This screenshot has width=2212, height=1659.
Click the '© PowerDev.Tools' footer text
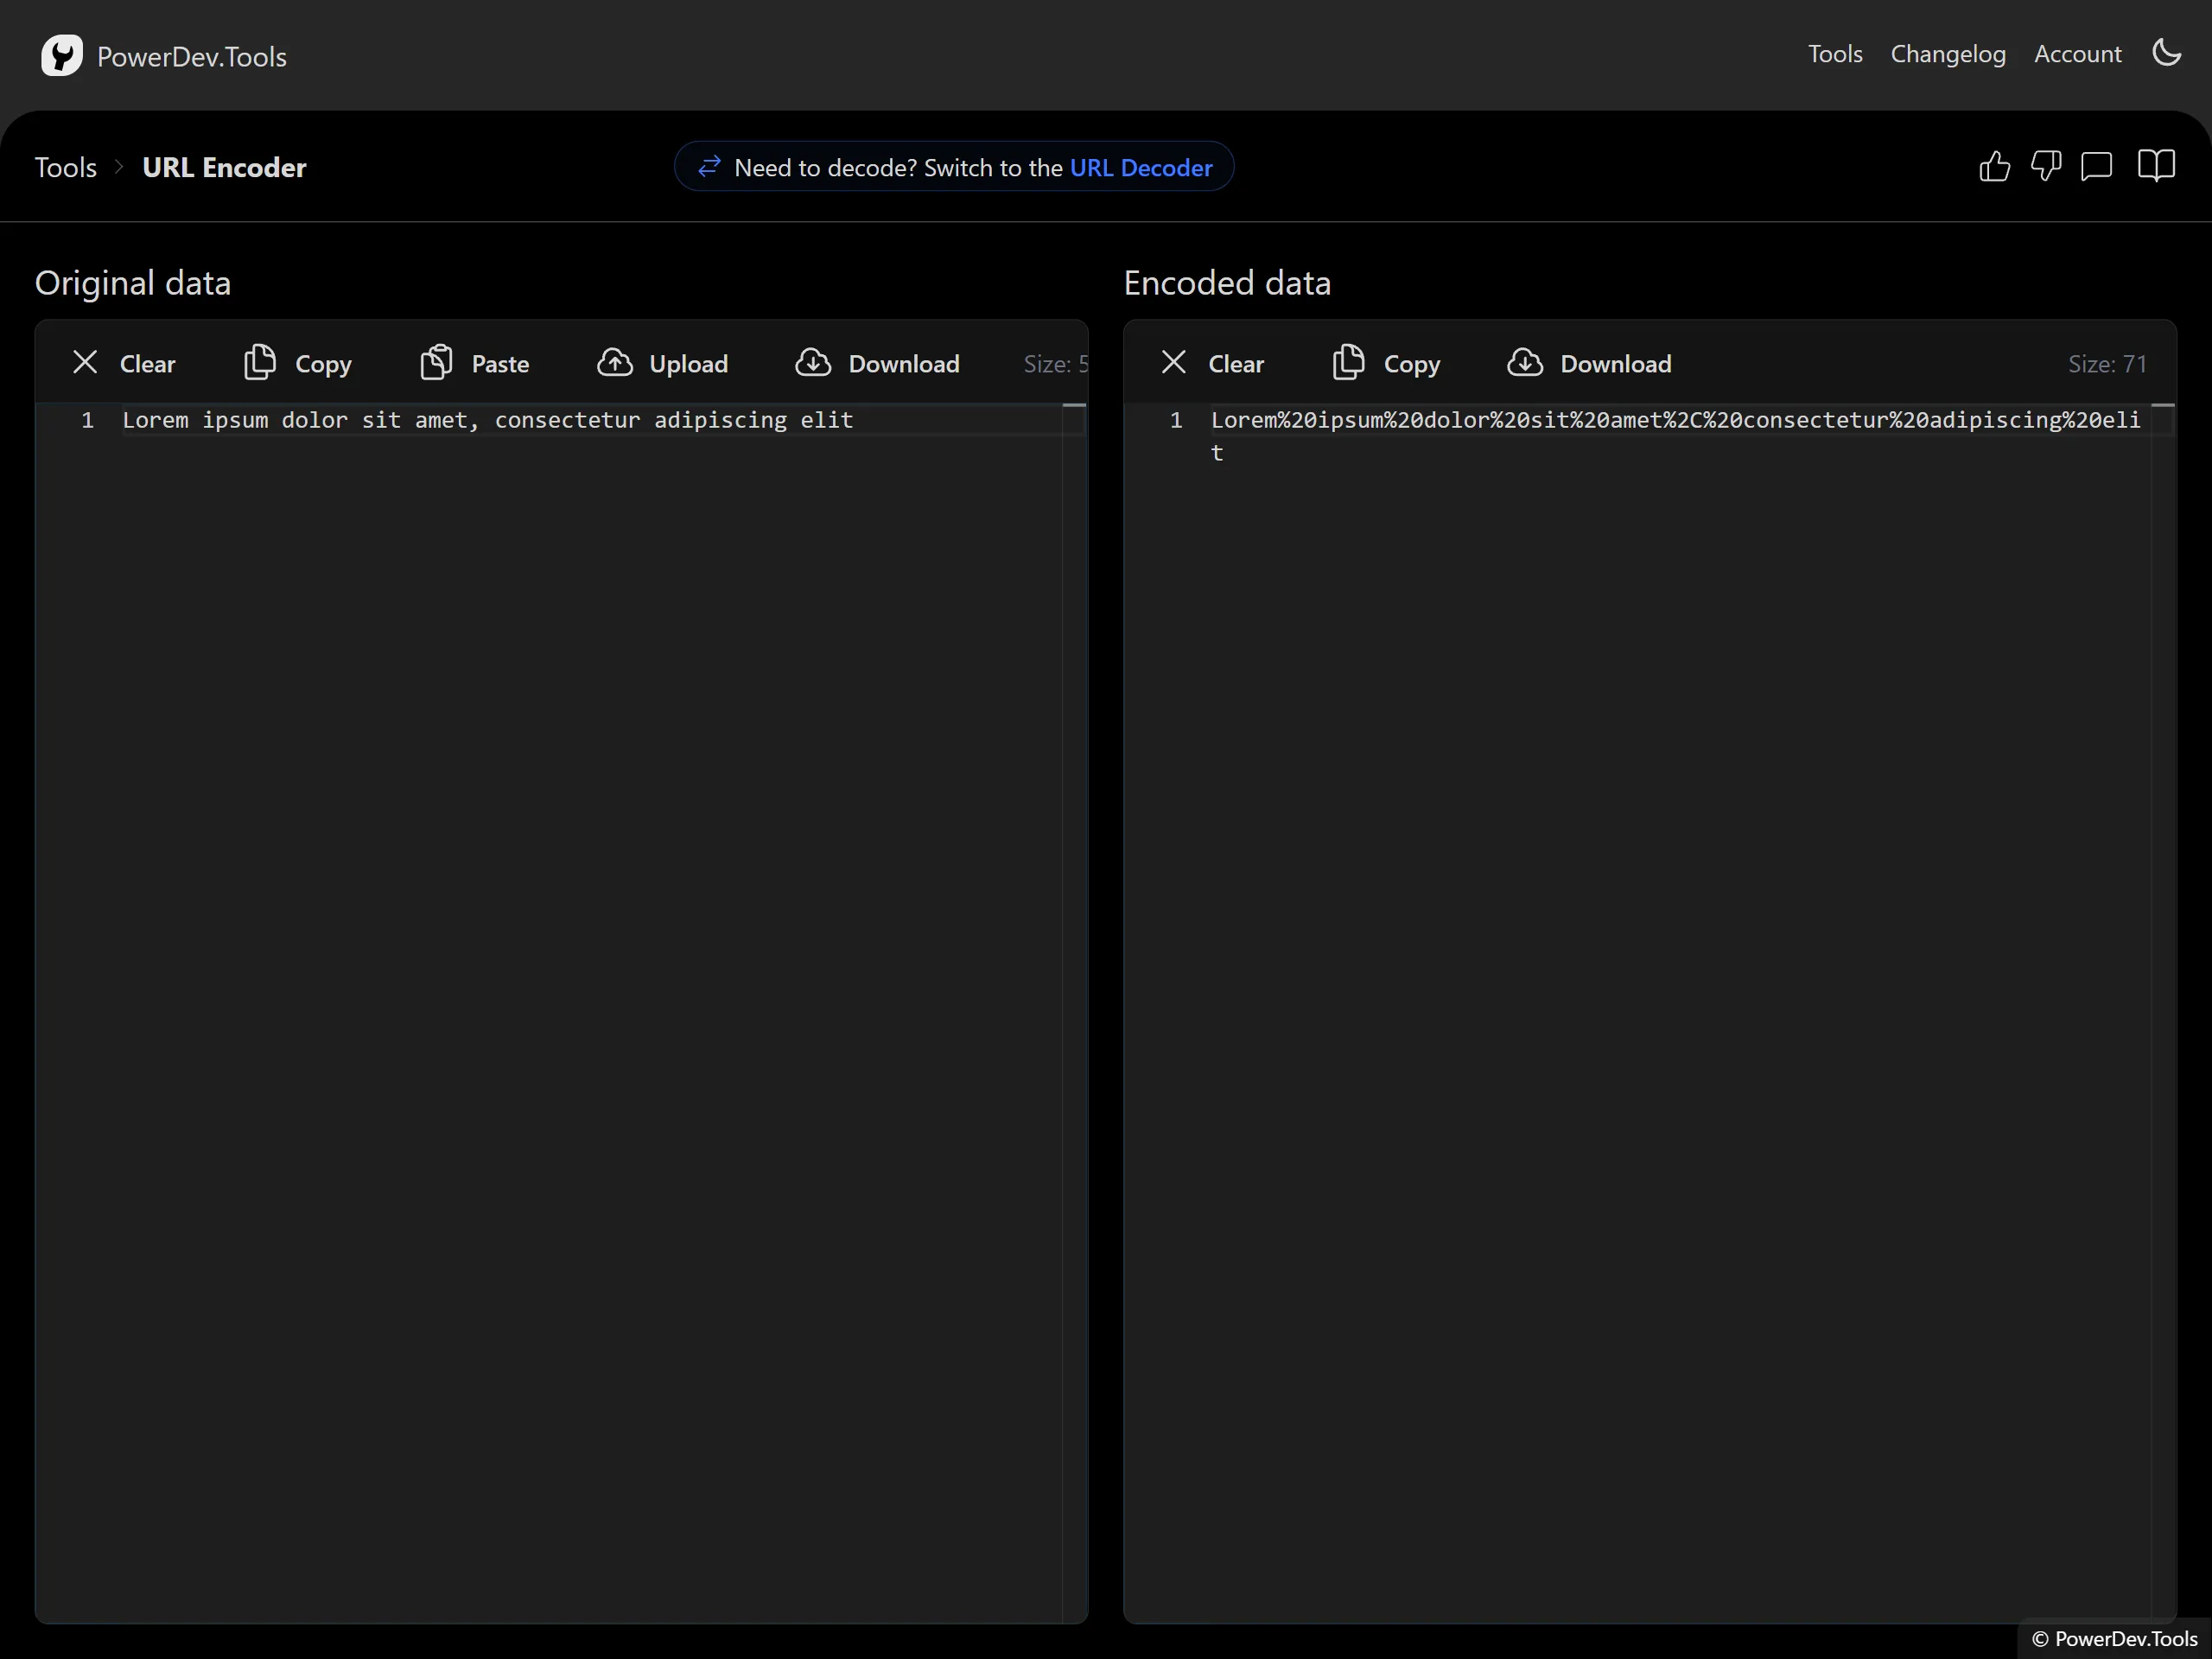tap(2114, 1638)
